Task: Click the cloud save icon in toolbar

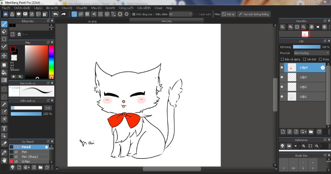Action: click(5, 14)
